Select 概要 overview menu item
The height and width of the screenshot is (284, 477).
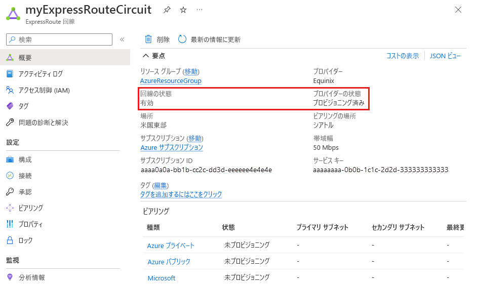point(65,58)
